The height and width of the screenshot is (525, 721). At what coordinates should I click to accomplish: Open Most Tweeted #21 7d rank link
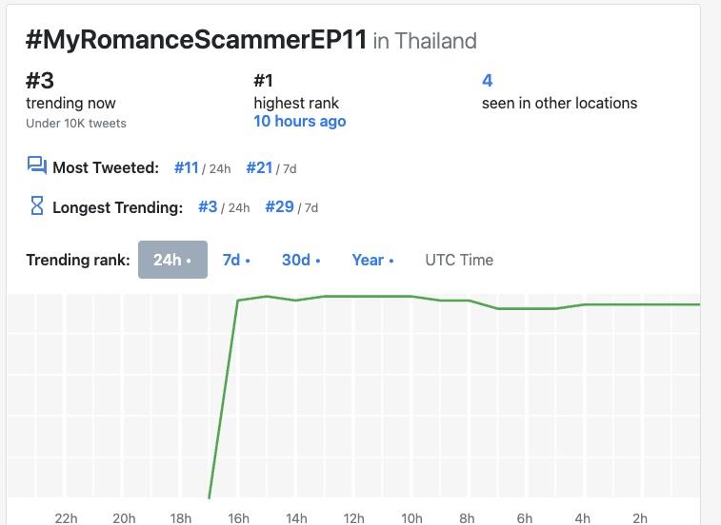[x=259, y=167]
